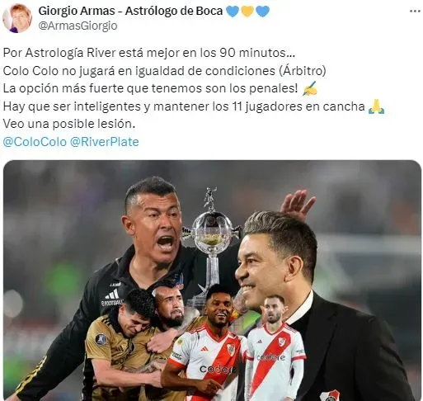Viewport: 423px width, 401px height.
Task: Click the writing hand emoji
Action: tap(310, 88)
